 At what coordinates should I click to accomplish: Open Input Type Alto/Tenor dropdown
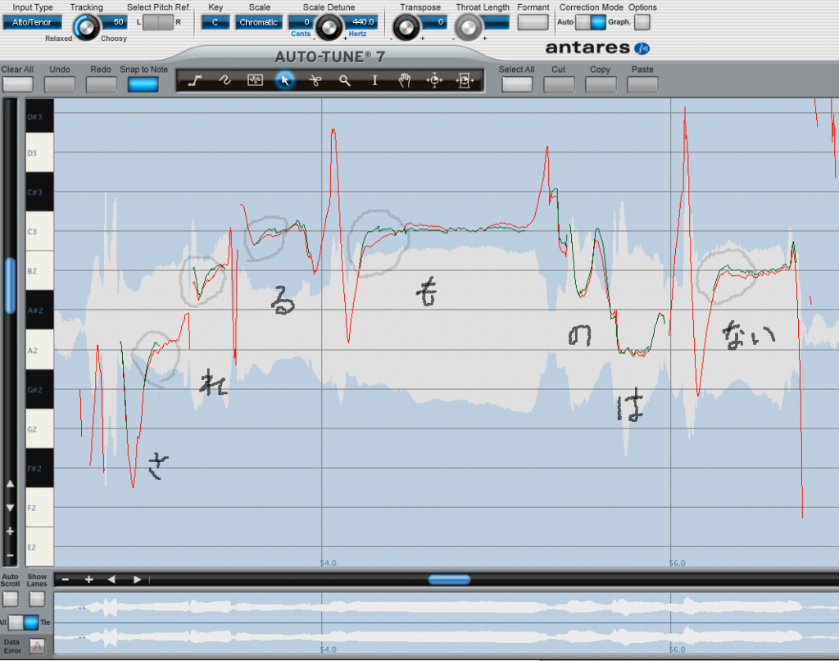click(32, 22)
